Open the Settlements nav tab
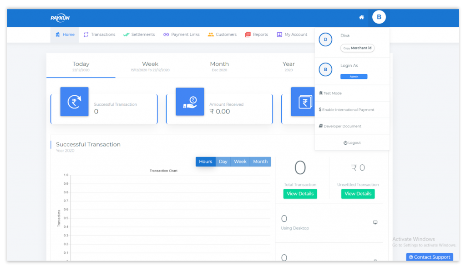 pyautogui.click(x=139, y=34)
